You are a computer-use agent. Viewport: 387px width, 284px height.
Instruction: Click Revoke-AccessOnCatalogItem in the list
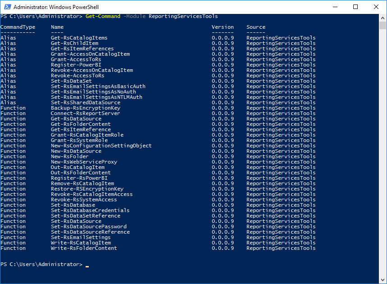[x=92, y=71]
